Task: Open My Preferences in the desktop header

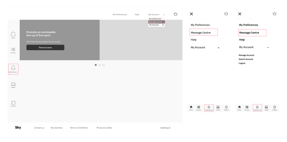Action: (x=120, y=14)
